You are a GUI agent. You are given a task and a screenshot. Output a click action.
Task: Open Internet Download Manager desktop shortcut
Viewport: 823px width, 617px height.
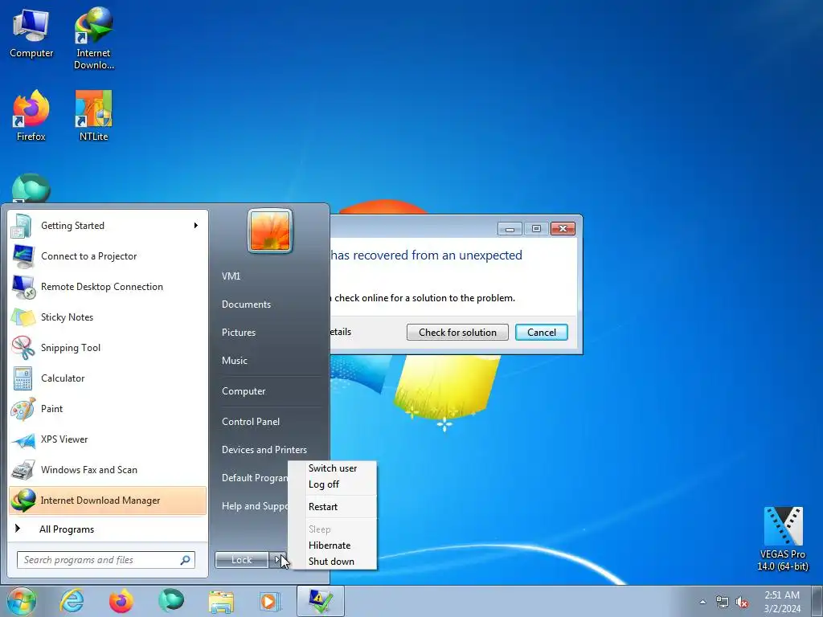click(x=93, y=38)
